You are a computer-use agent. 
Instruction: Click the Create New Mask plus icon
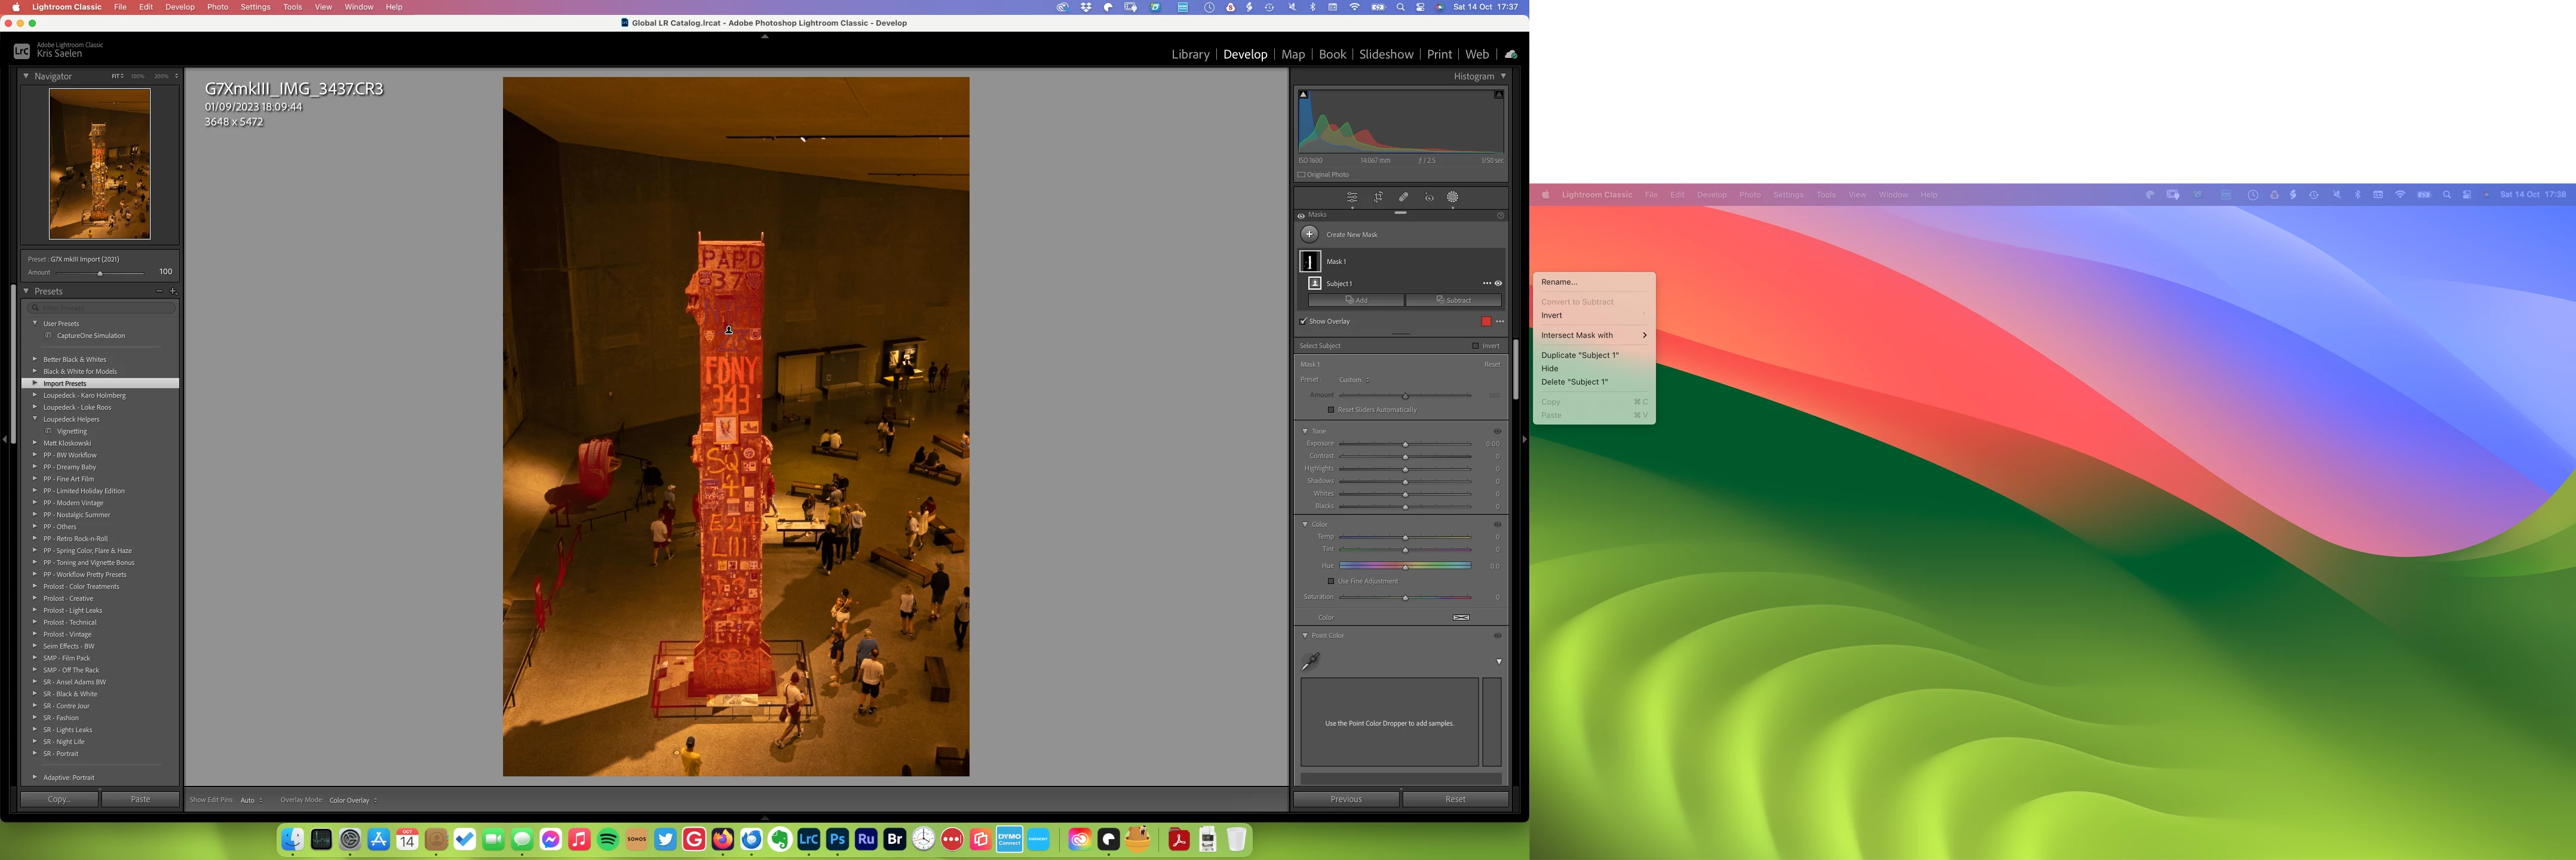[1309, 234]
